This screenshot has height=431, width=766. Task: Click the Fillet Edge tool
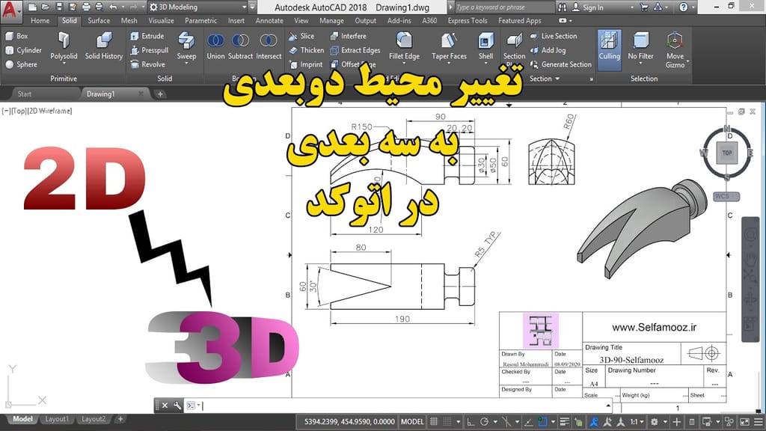[x=404, y=46]
